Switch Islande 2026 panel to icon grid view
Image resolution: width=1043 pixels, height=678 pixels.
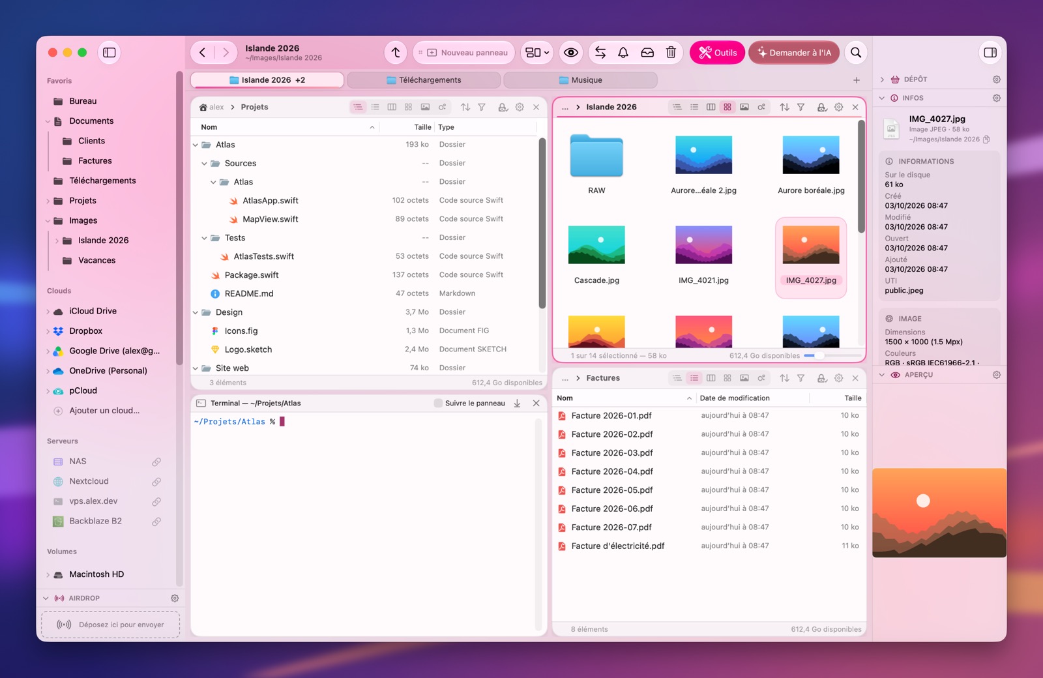point(727,107)
